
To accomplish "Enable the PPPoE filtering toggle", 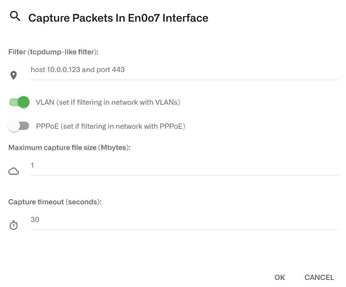I will [x=19, y=126].
